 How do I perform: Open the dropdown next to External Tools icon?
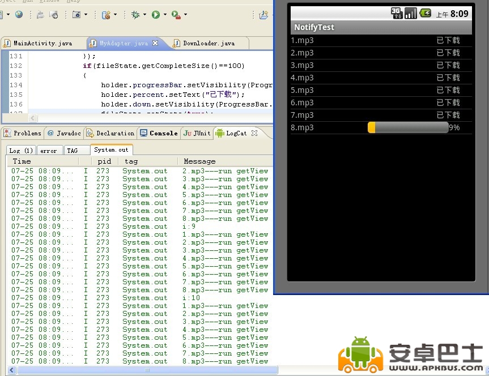point(186,15)
